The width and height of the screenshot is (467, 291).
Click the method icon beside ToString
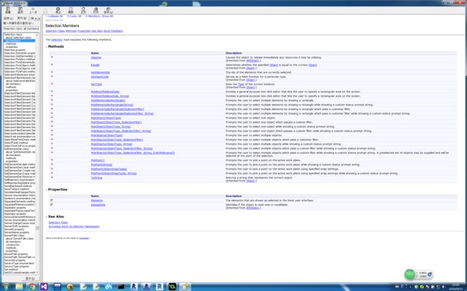[x=52, y=178]
